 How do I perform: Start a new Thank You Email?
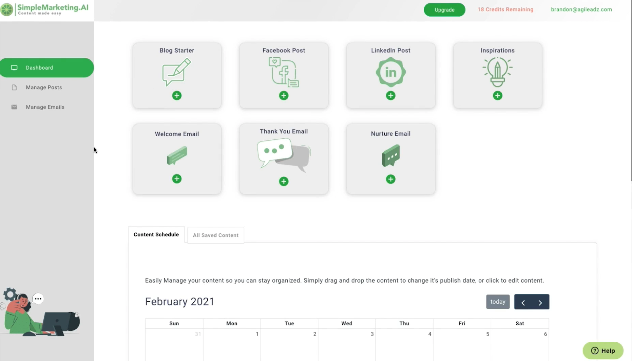(284, 181)
